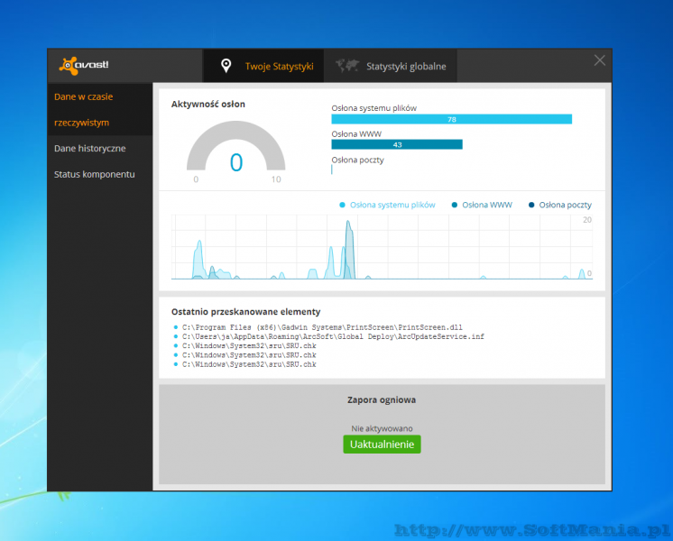
Task: Click the Osłona WWW bar showing 43
Action: 397,144
